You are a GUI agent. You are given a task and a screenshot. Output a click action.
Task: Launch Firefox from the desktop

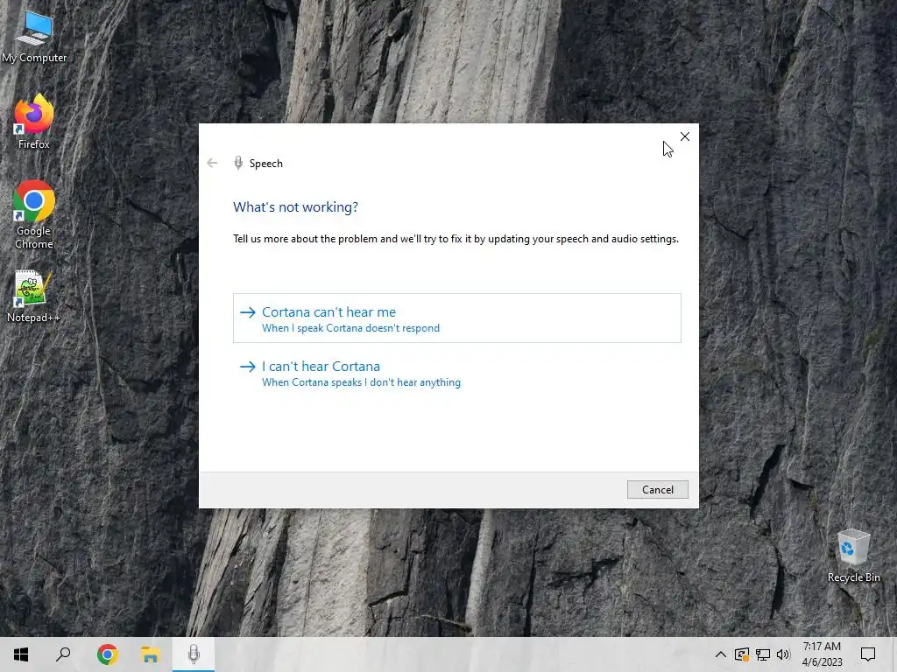(34, 122)
